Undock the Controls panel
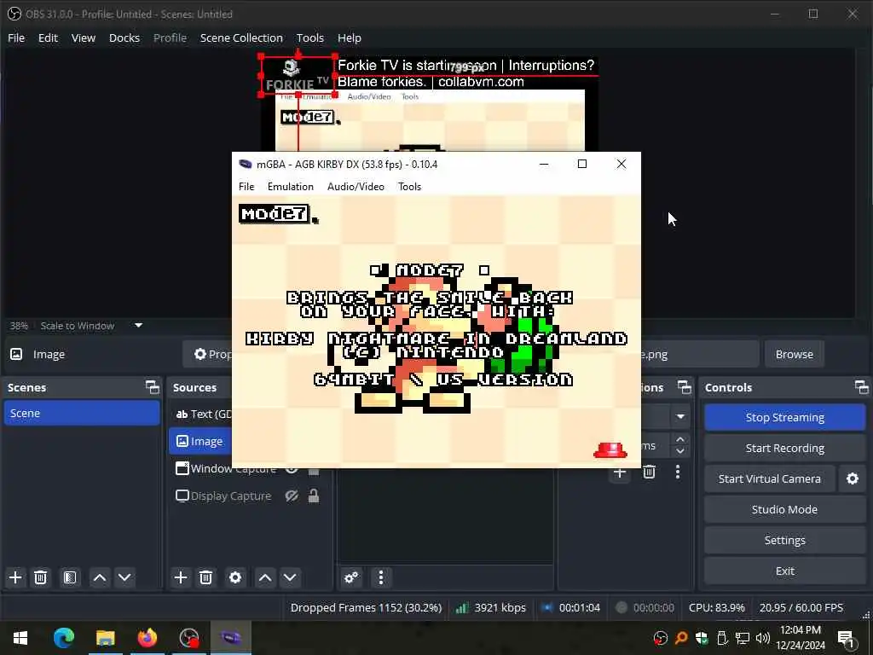 pos(861,387)
